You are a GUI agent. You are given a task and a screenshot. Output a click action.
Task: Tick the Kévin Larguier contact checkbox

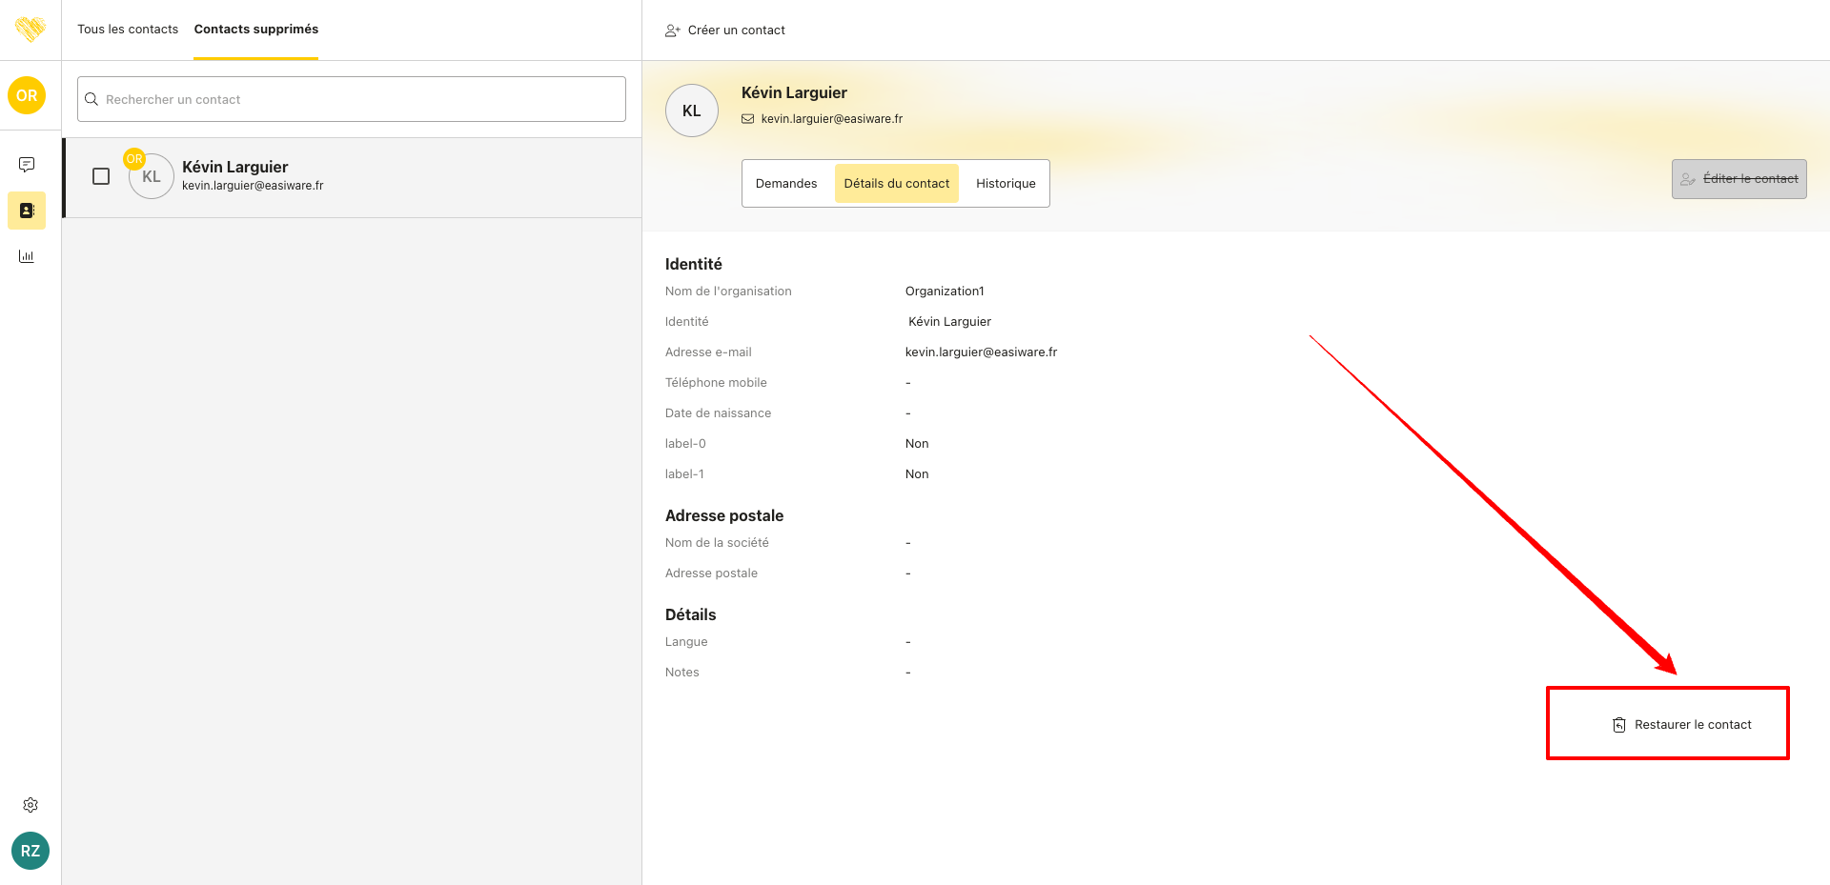101,176
